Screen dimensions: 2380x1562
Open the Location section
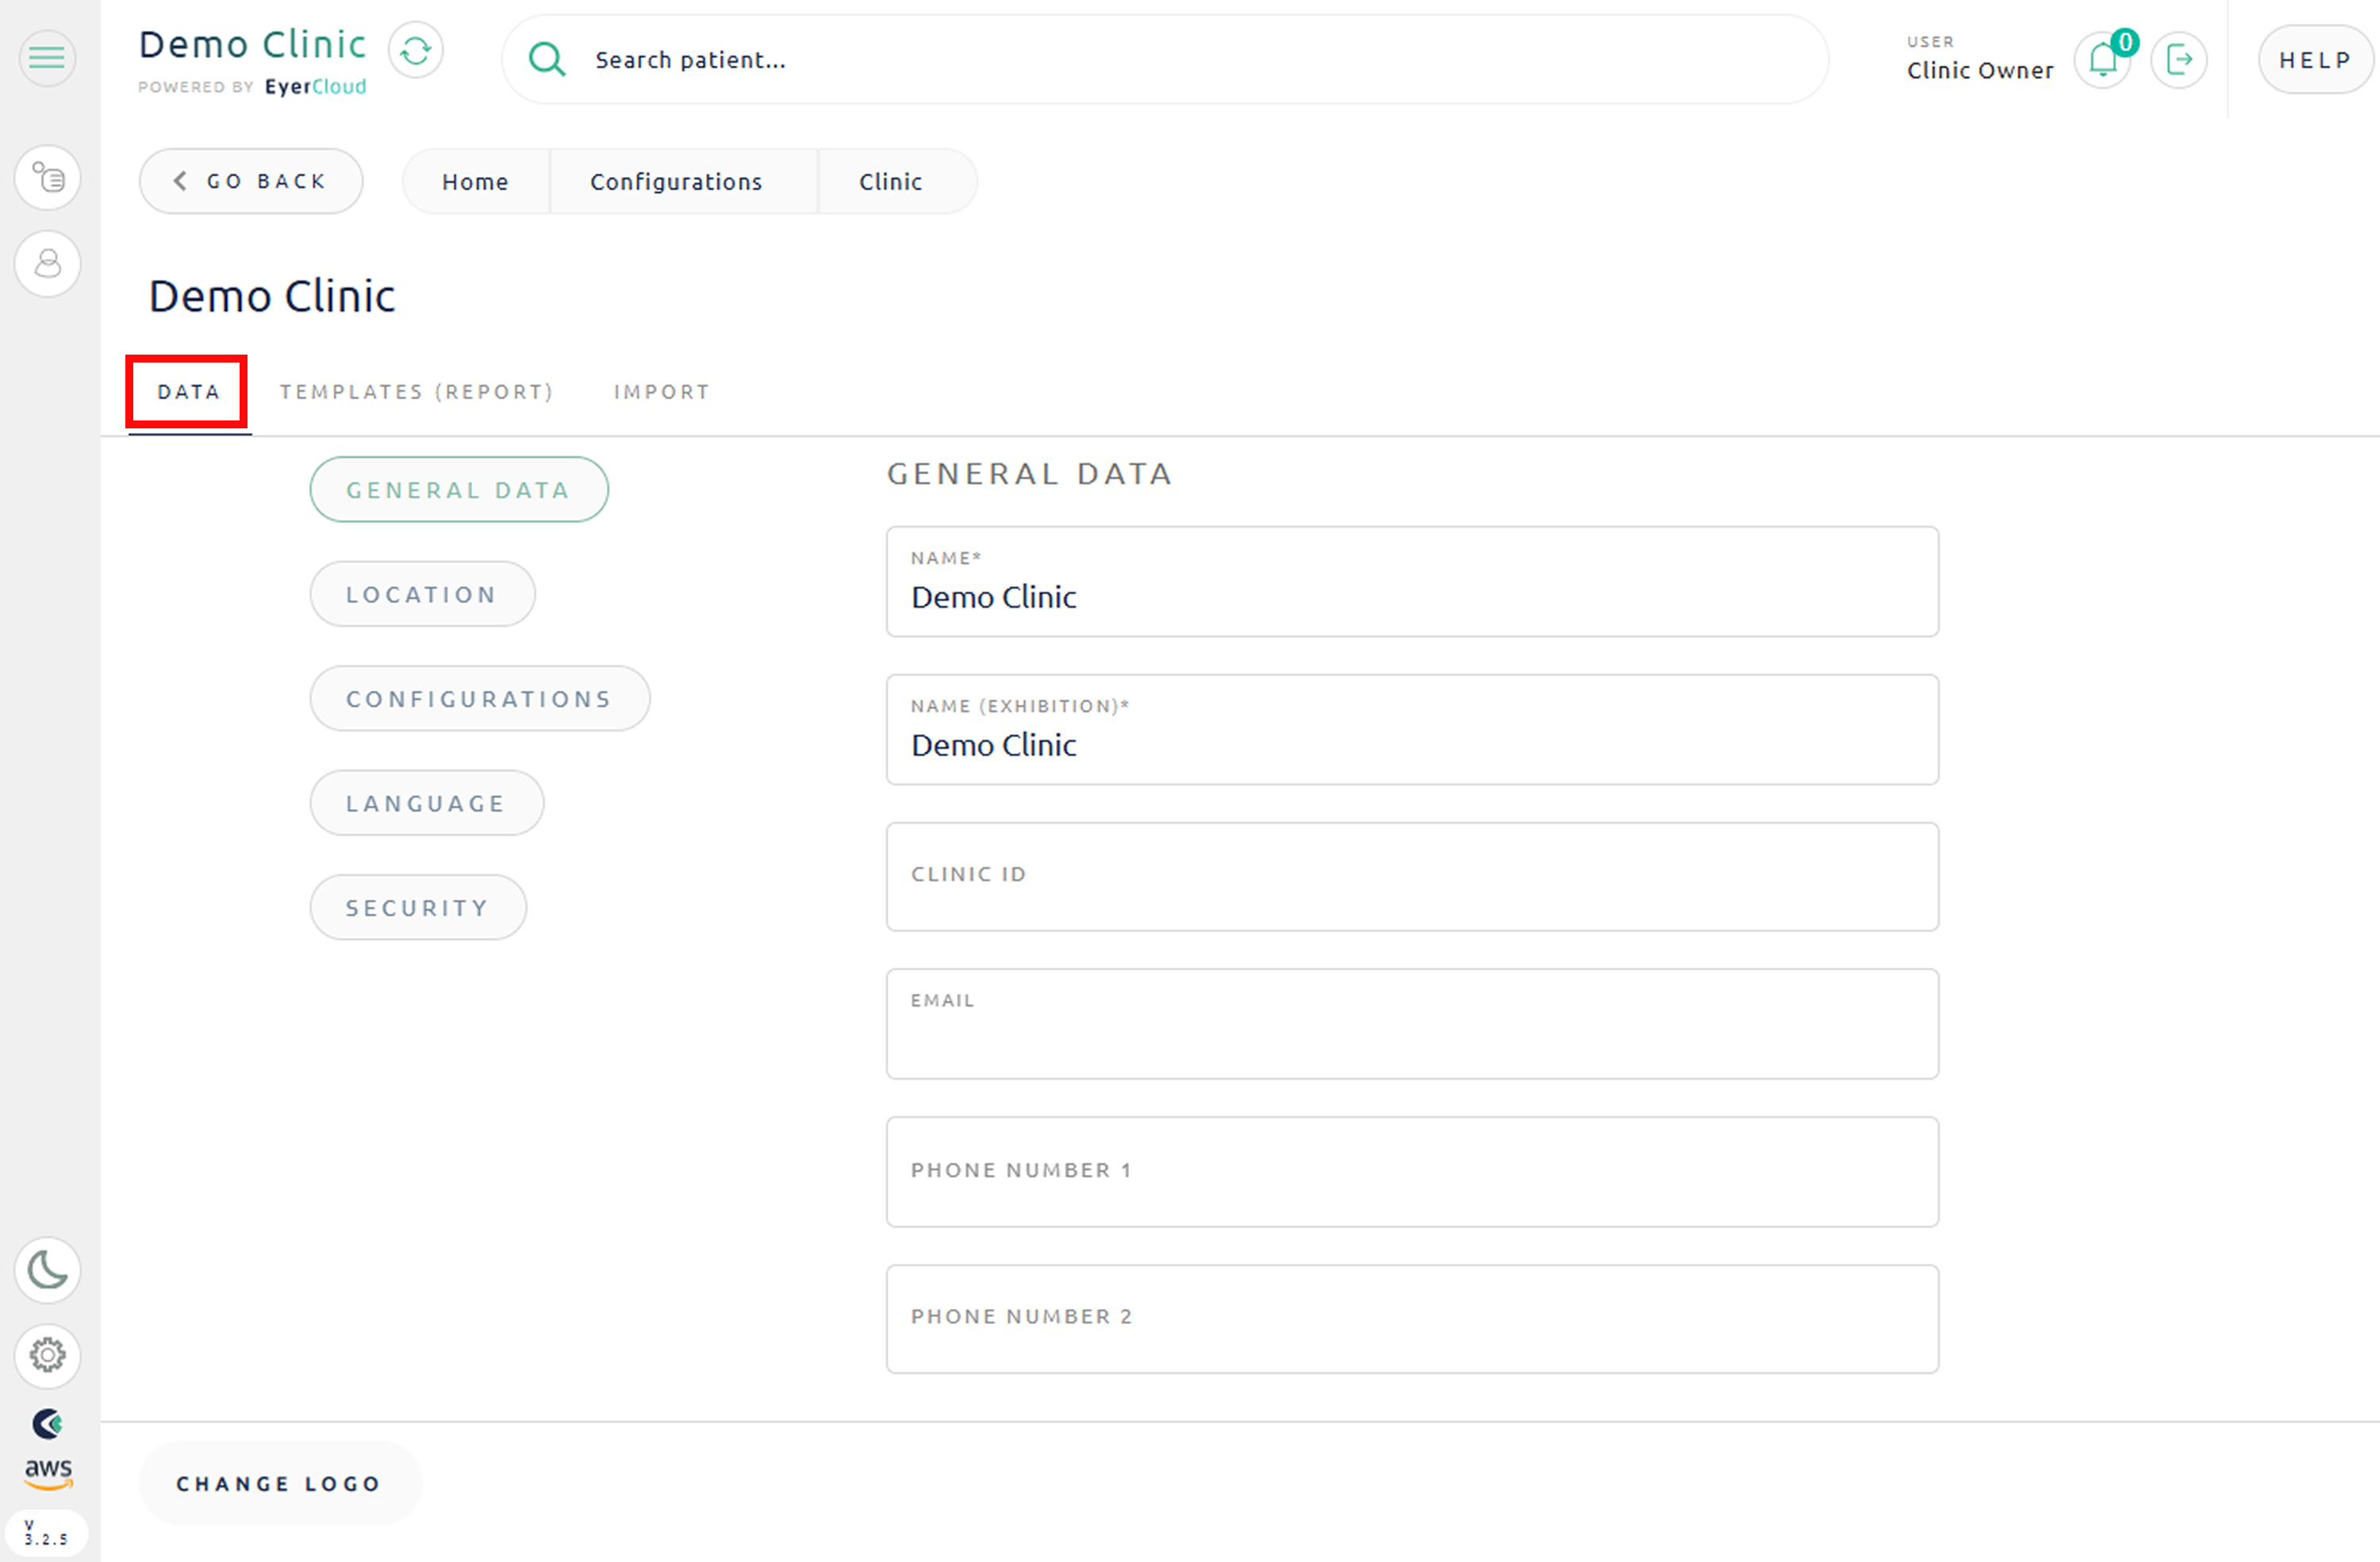421,595
